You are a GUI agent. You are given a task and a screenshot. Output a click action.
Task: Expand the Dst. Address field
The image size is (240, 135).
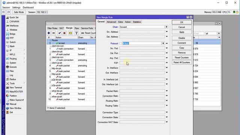click(x=166, y=37)
